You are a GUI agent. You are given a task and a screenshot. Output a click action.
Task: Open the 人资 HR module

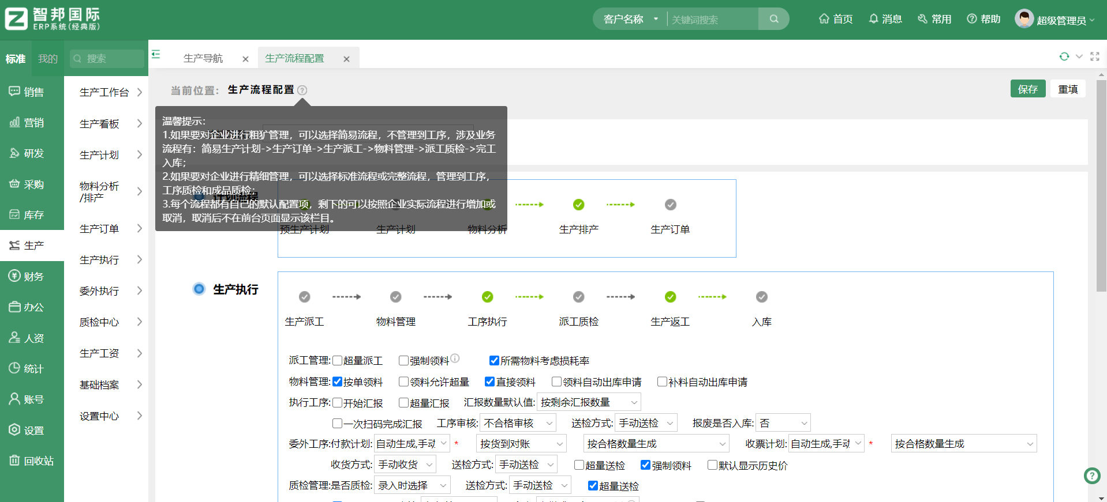pos(27,338)
